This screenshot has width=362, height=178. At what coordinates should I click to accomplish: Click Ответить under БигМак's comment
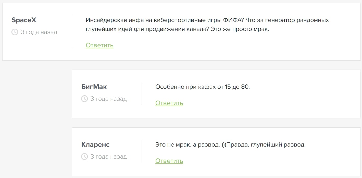[x=169, y=103]
